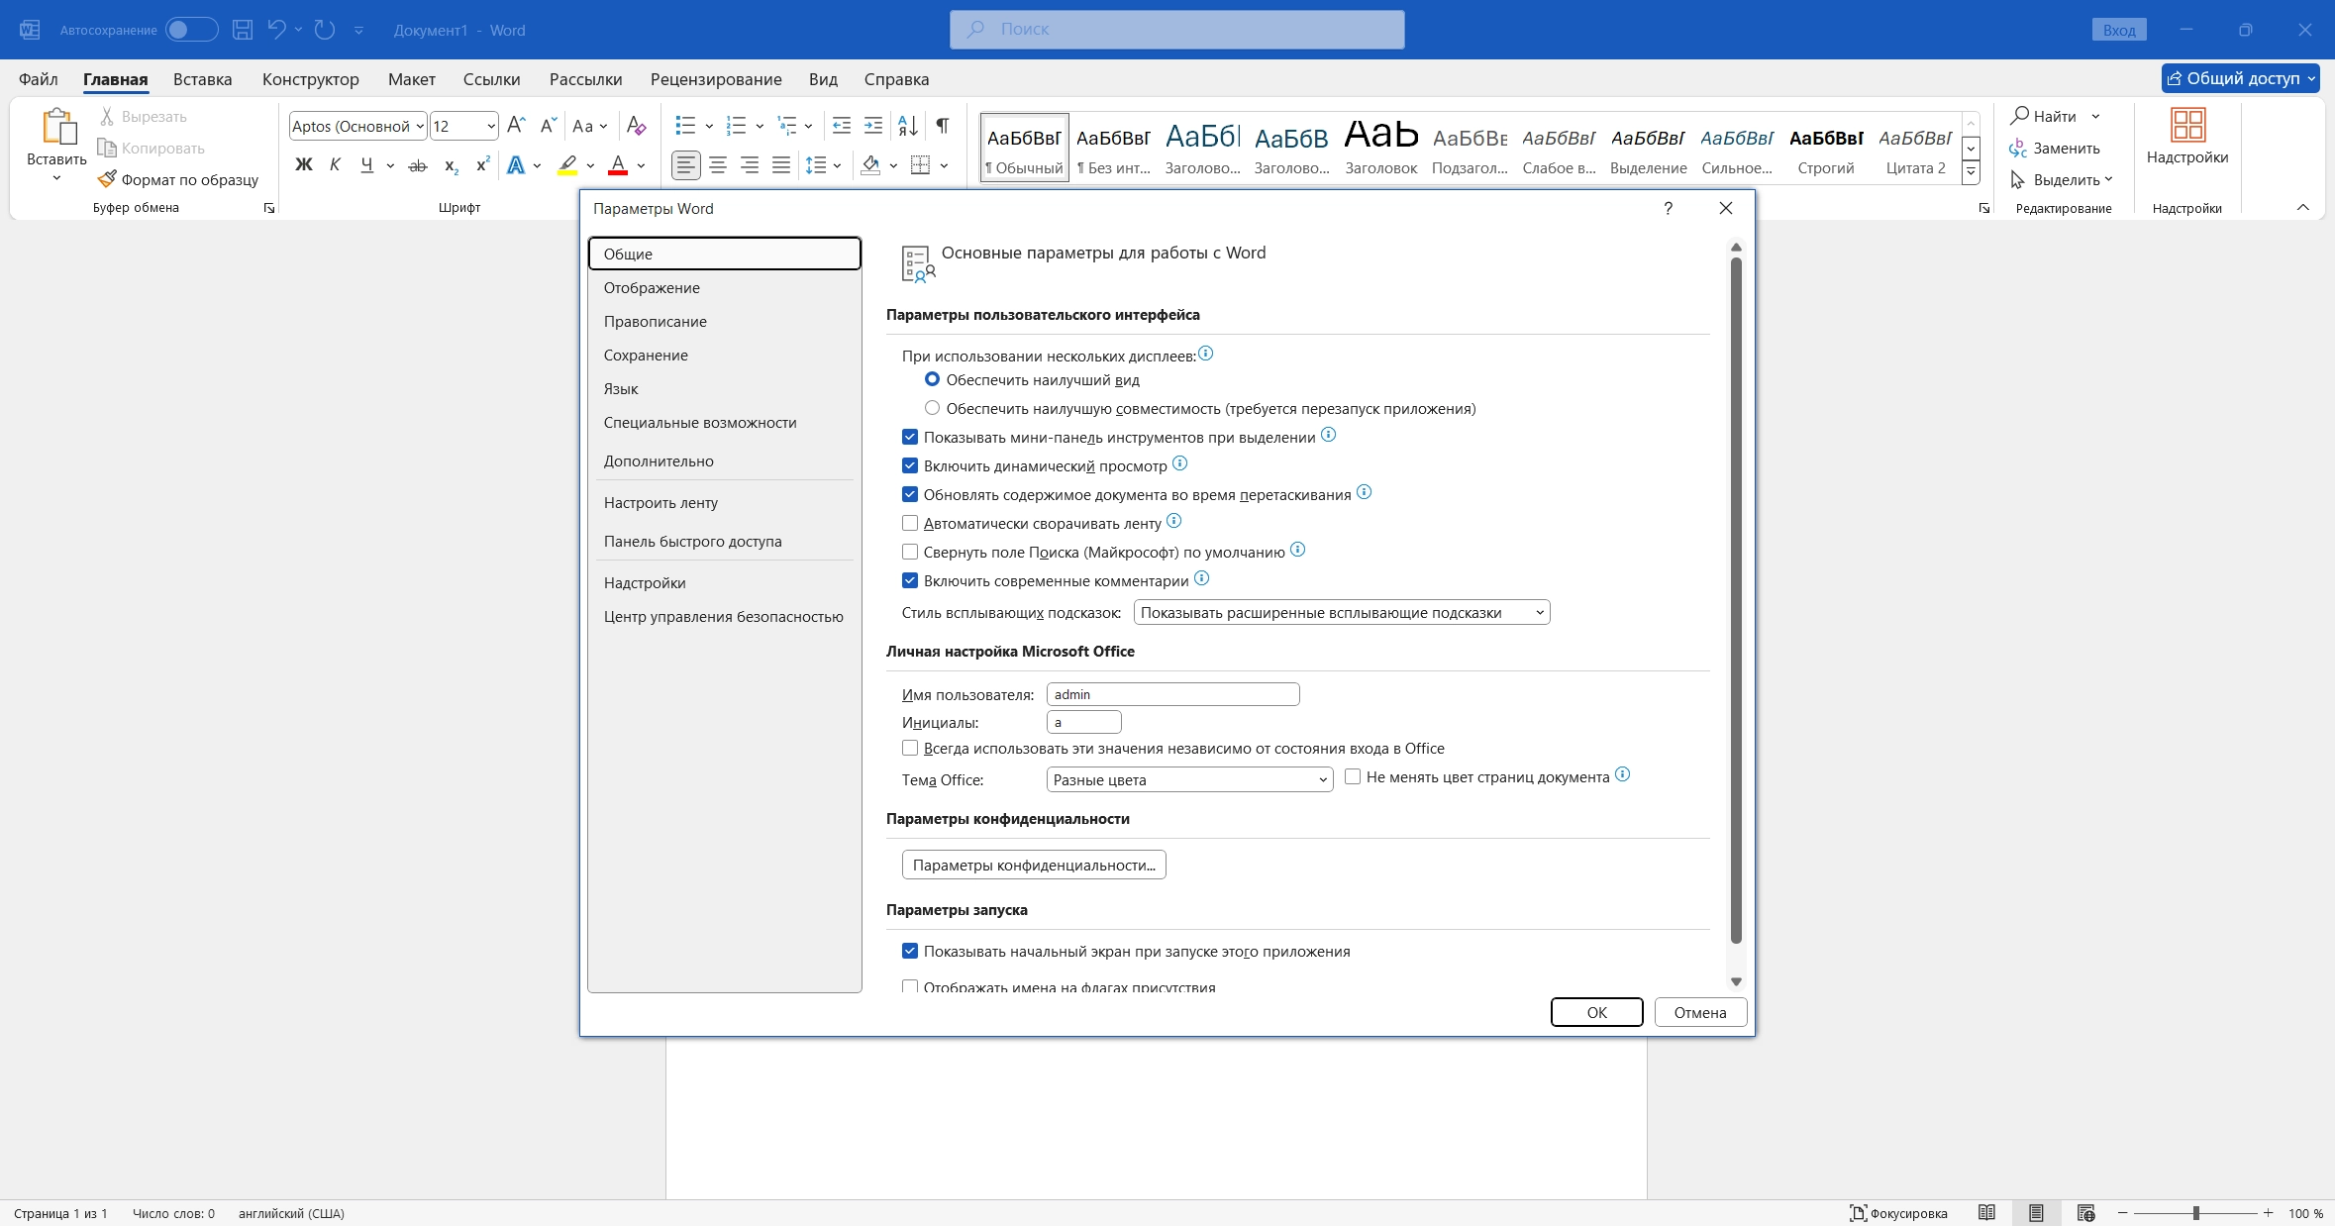Click the Вход sign-in button
This screenshot has width=2335, height=1226.
pyautogui.click(x=2119, y=30)
